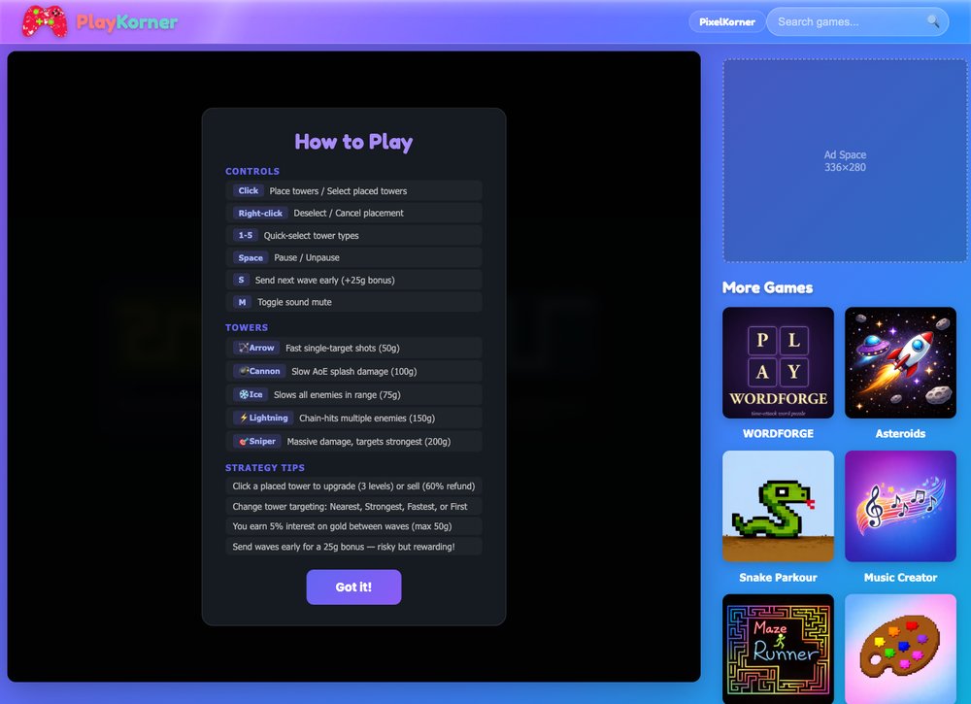This screenshot has height=704, width=971.
Task: Open the PlayKorner home link text
Action: (127, 22)
